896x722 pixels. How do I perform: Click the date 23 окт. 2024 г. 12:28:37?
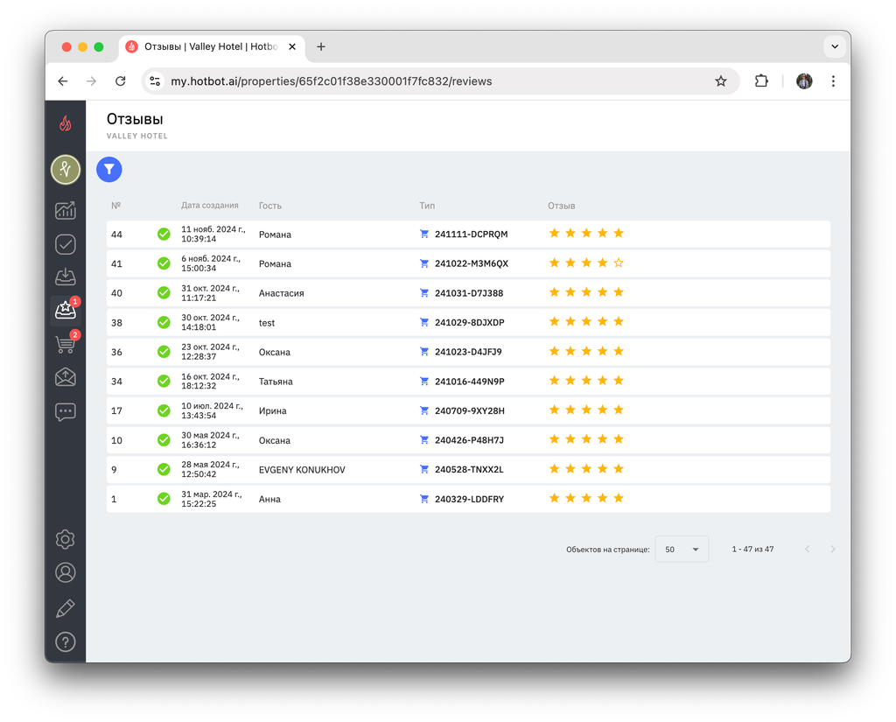coord(210,352)
